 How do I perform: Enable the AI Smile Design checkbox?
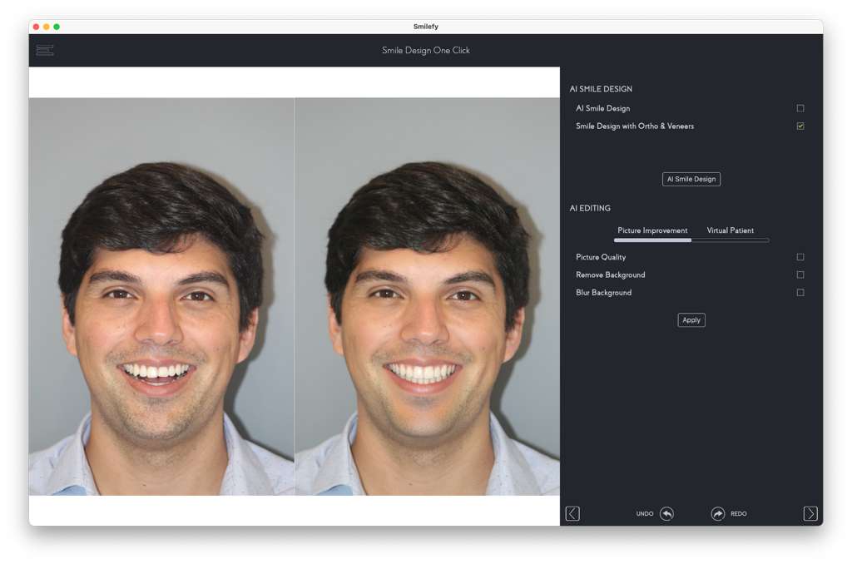[800, 108]
